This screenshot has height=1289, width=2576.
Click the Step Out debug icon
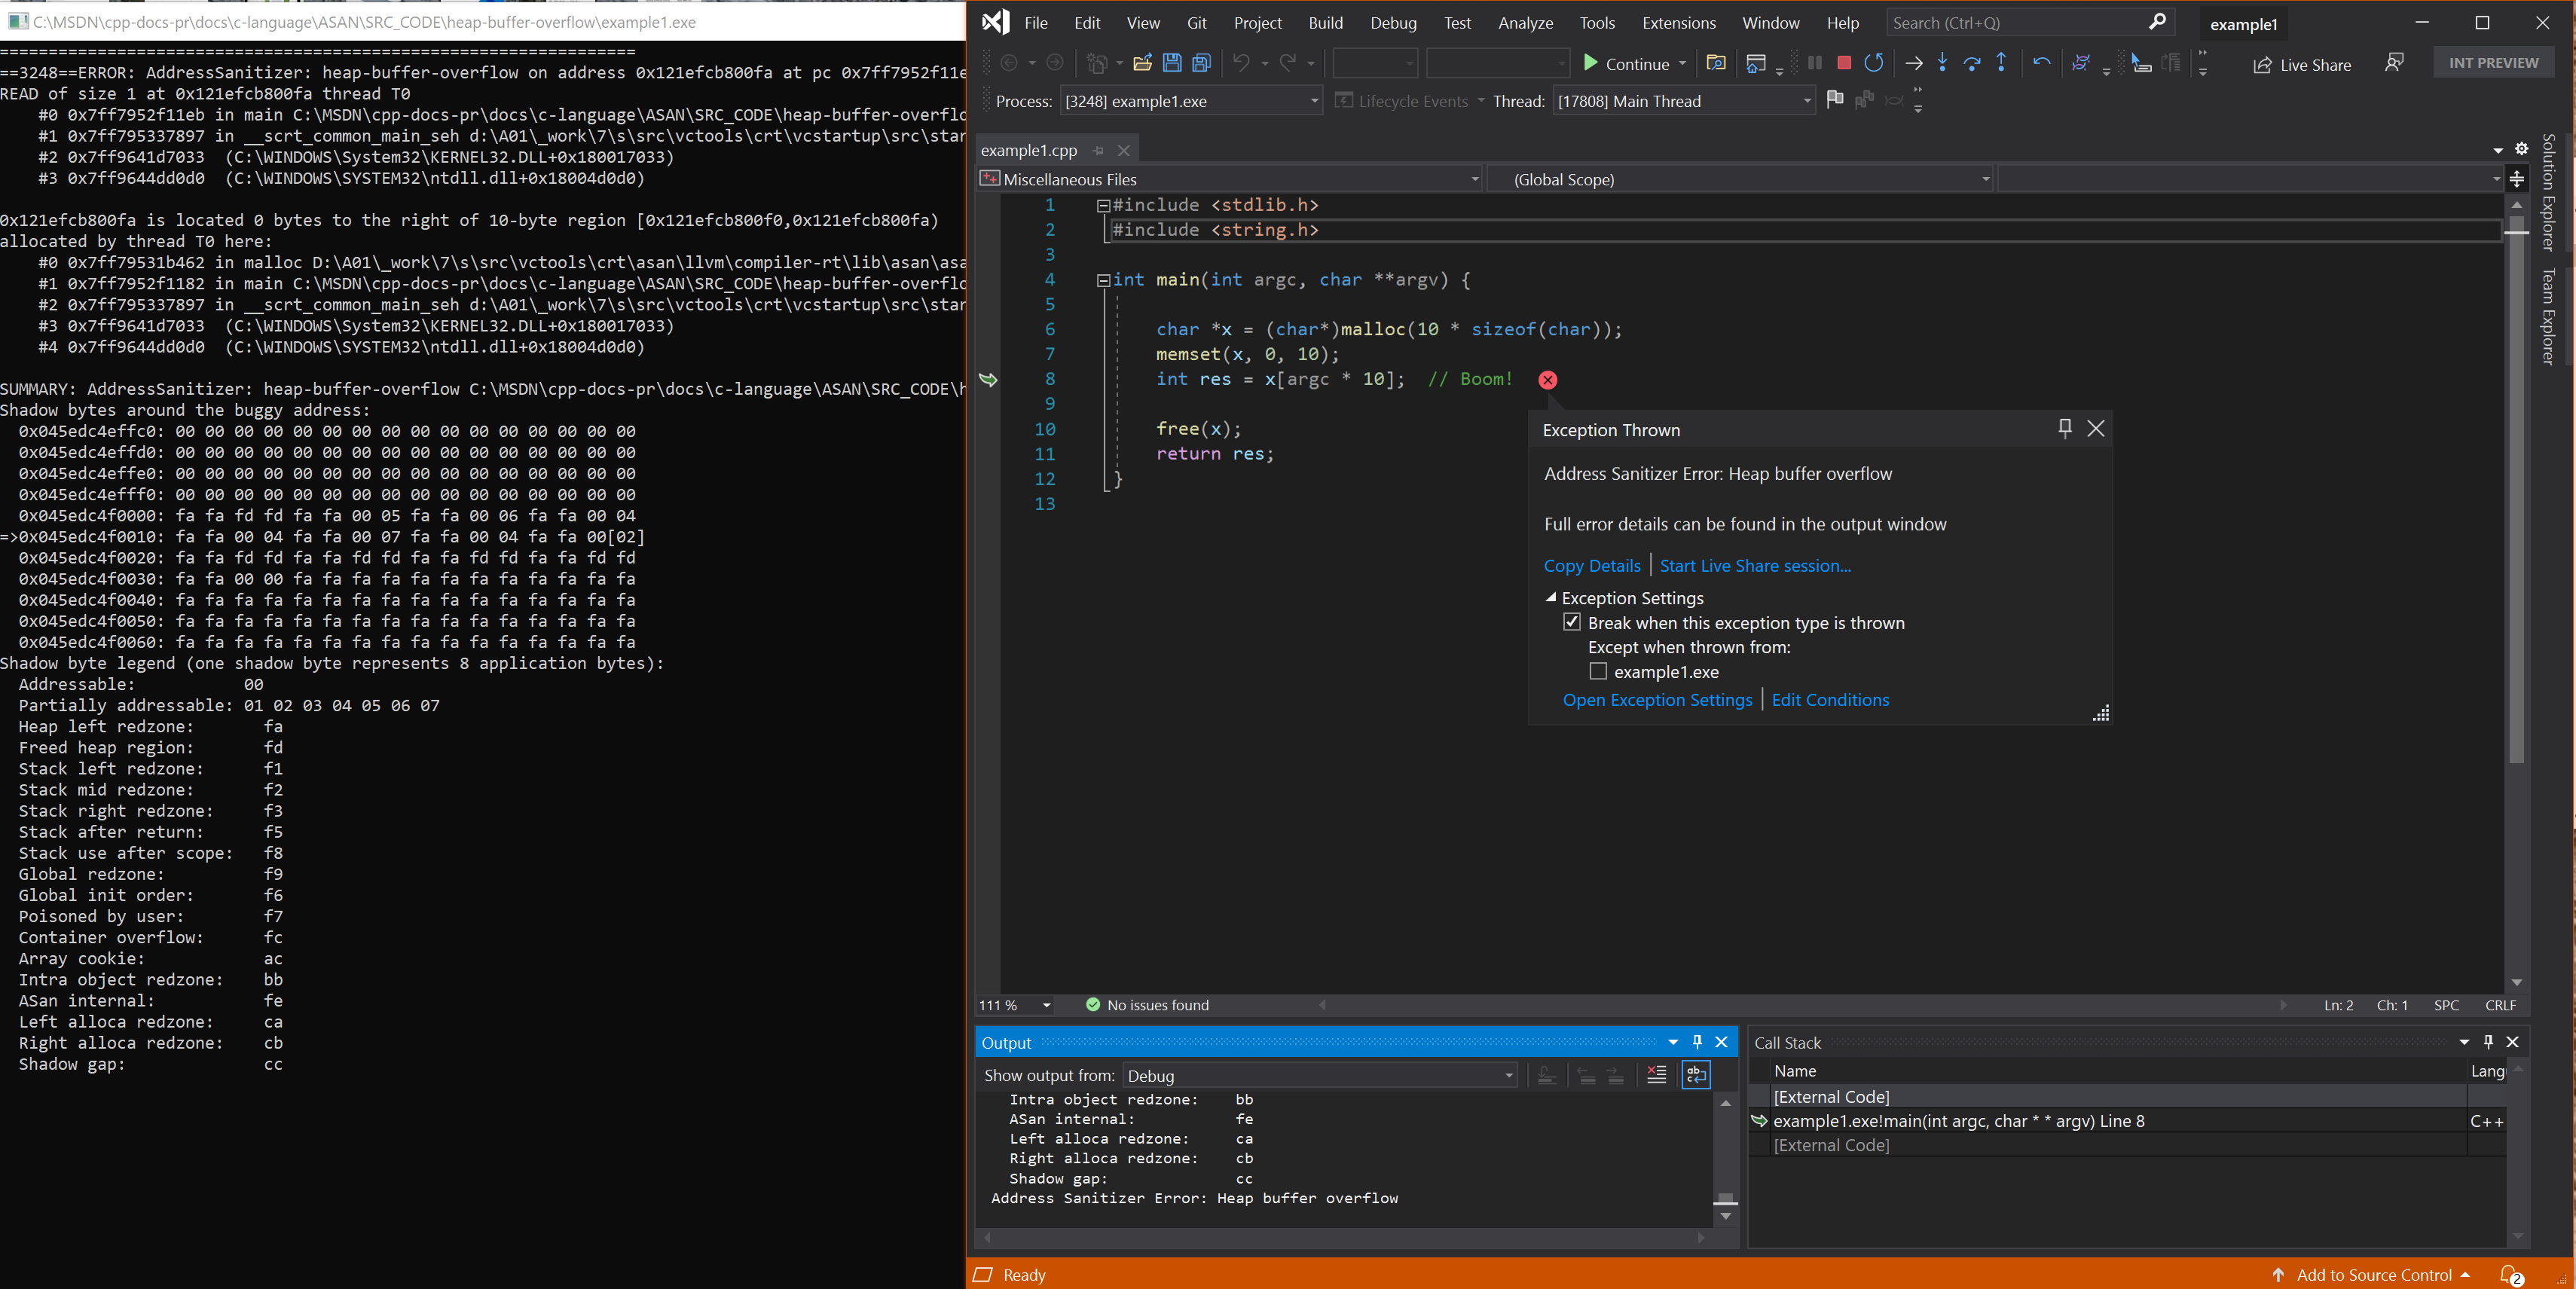[2000, 63]
